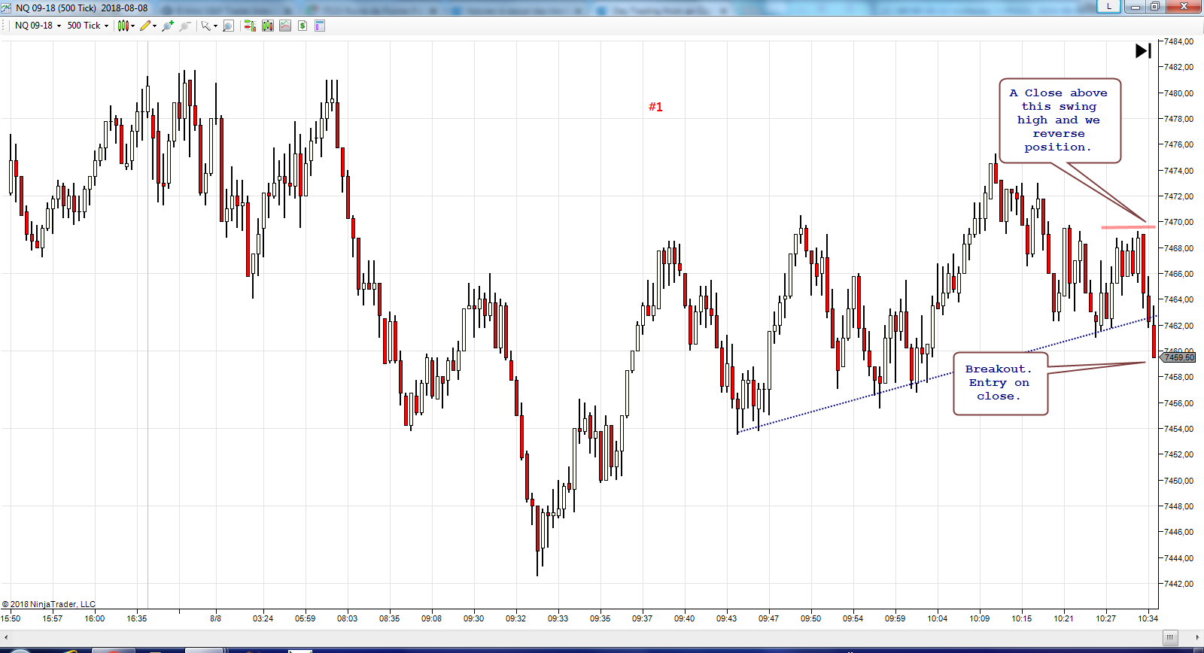1204x653 pixels.
Task: Click the 7459,50 current price marker
Action: tap(1179, 357)
